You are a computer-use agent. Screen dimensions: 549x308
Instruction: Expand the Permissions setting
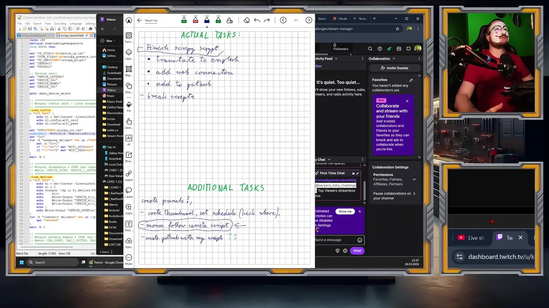414,180
